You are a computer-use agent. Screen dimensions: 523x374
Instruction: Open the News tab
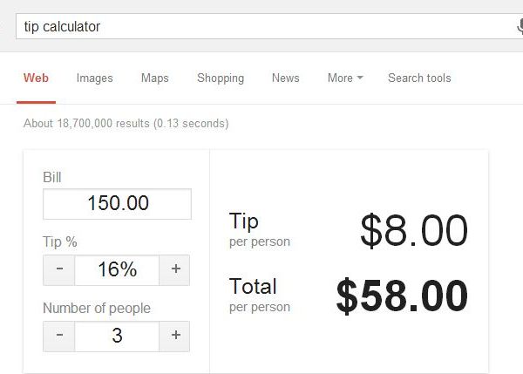click(x=285, y=78)
